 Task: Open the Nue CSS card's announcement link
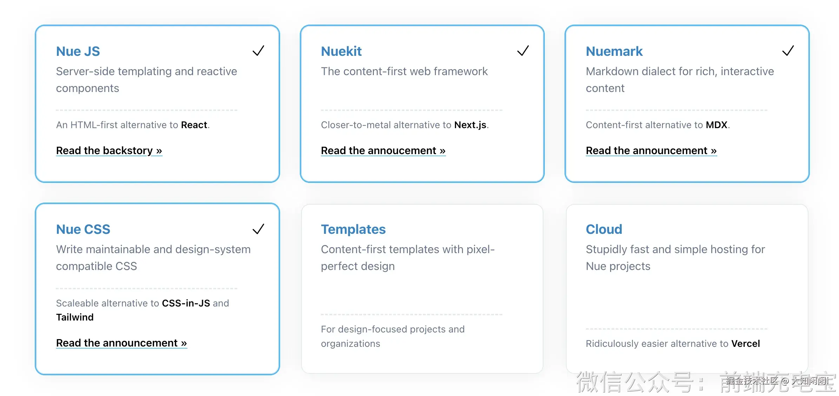(121, 343)
